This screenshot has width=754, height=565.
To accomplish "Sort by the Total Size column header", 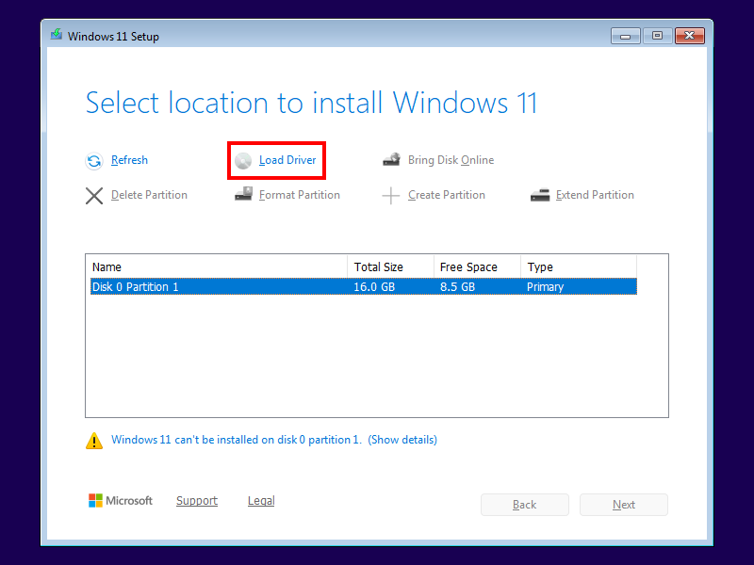I will point(390,266).
